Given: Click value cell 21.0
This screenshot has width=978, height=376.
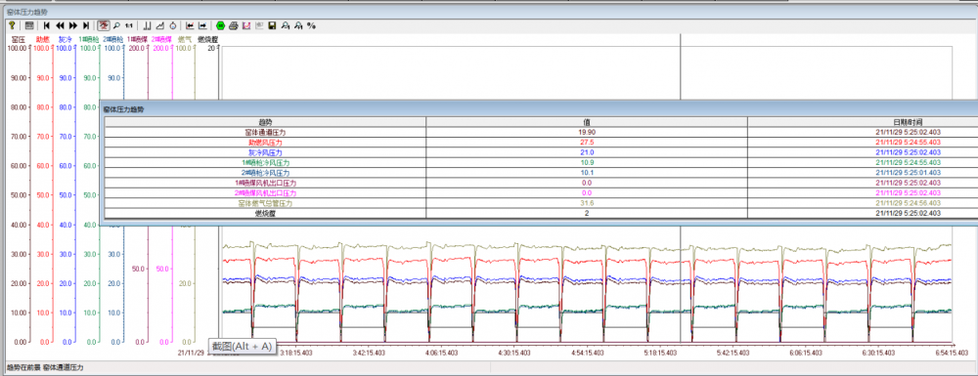Looking at the screenshot, I should tap(587, 152).
